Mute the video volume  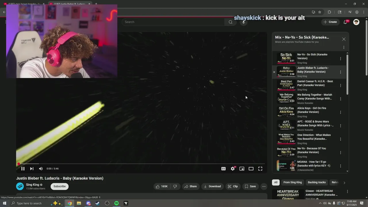click(x=41, y=169)
